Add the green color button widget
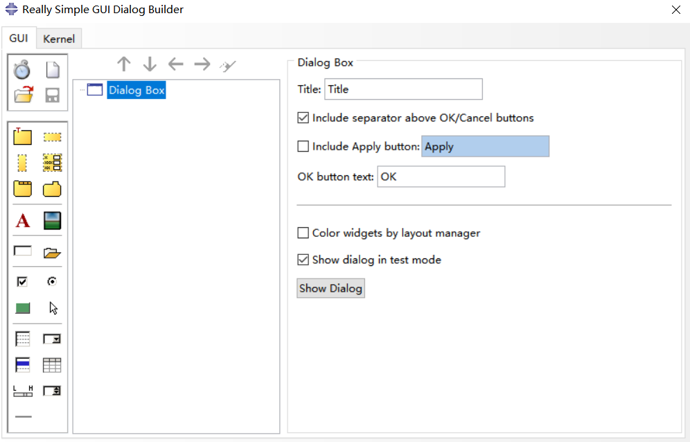690x442 pixels. point(23,308)
